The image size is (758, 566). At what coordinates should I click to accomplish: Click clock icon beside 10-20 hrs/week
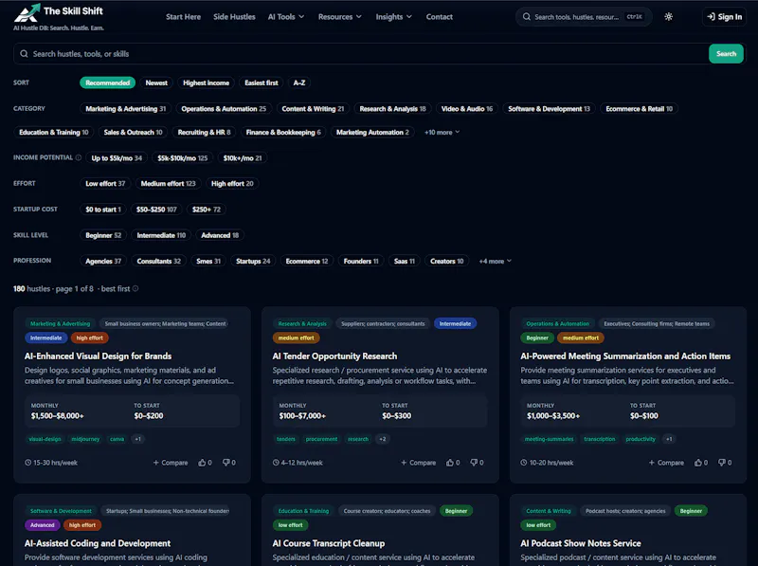point(524,463)
